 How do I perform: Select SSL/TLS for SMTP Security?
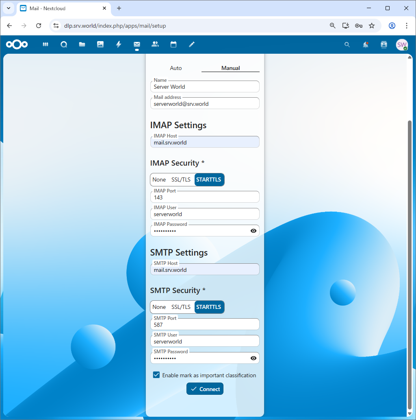click(181, 307)
